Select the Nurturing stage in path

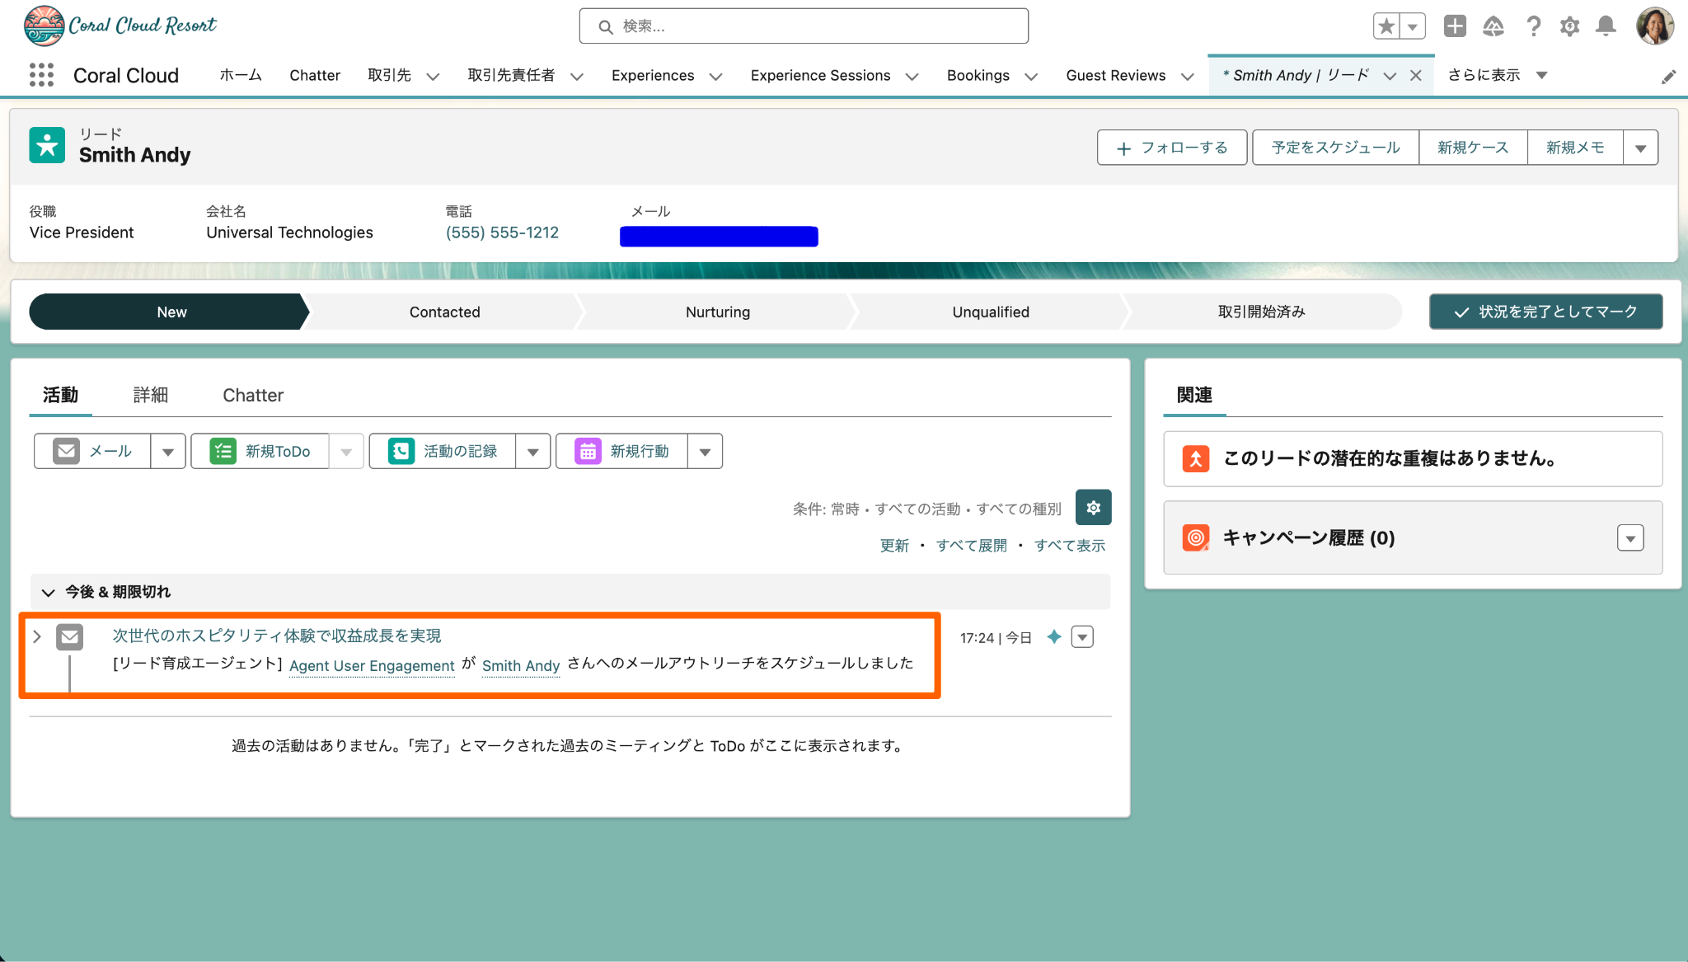717,312
